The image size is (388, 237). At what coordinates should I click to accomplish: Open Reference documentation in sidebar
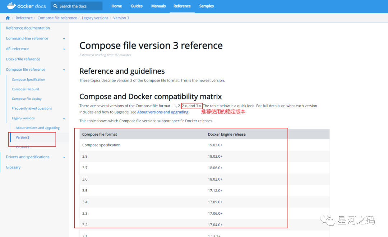coord(28,28)
